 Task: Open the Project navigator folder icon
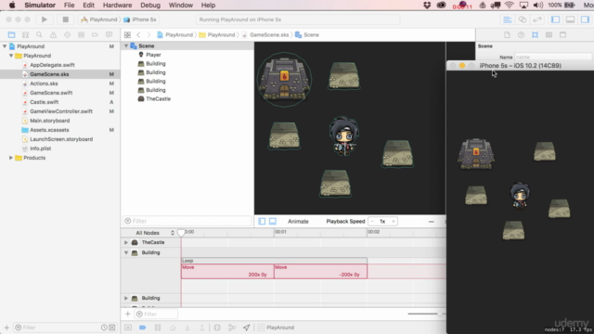pos(11,35)
